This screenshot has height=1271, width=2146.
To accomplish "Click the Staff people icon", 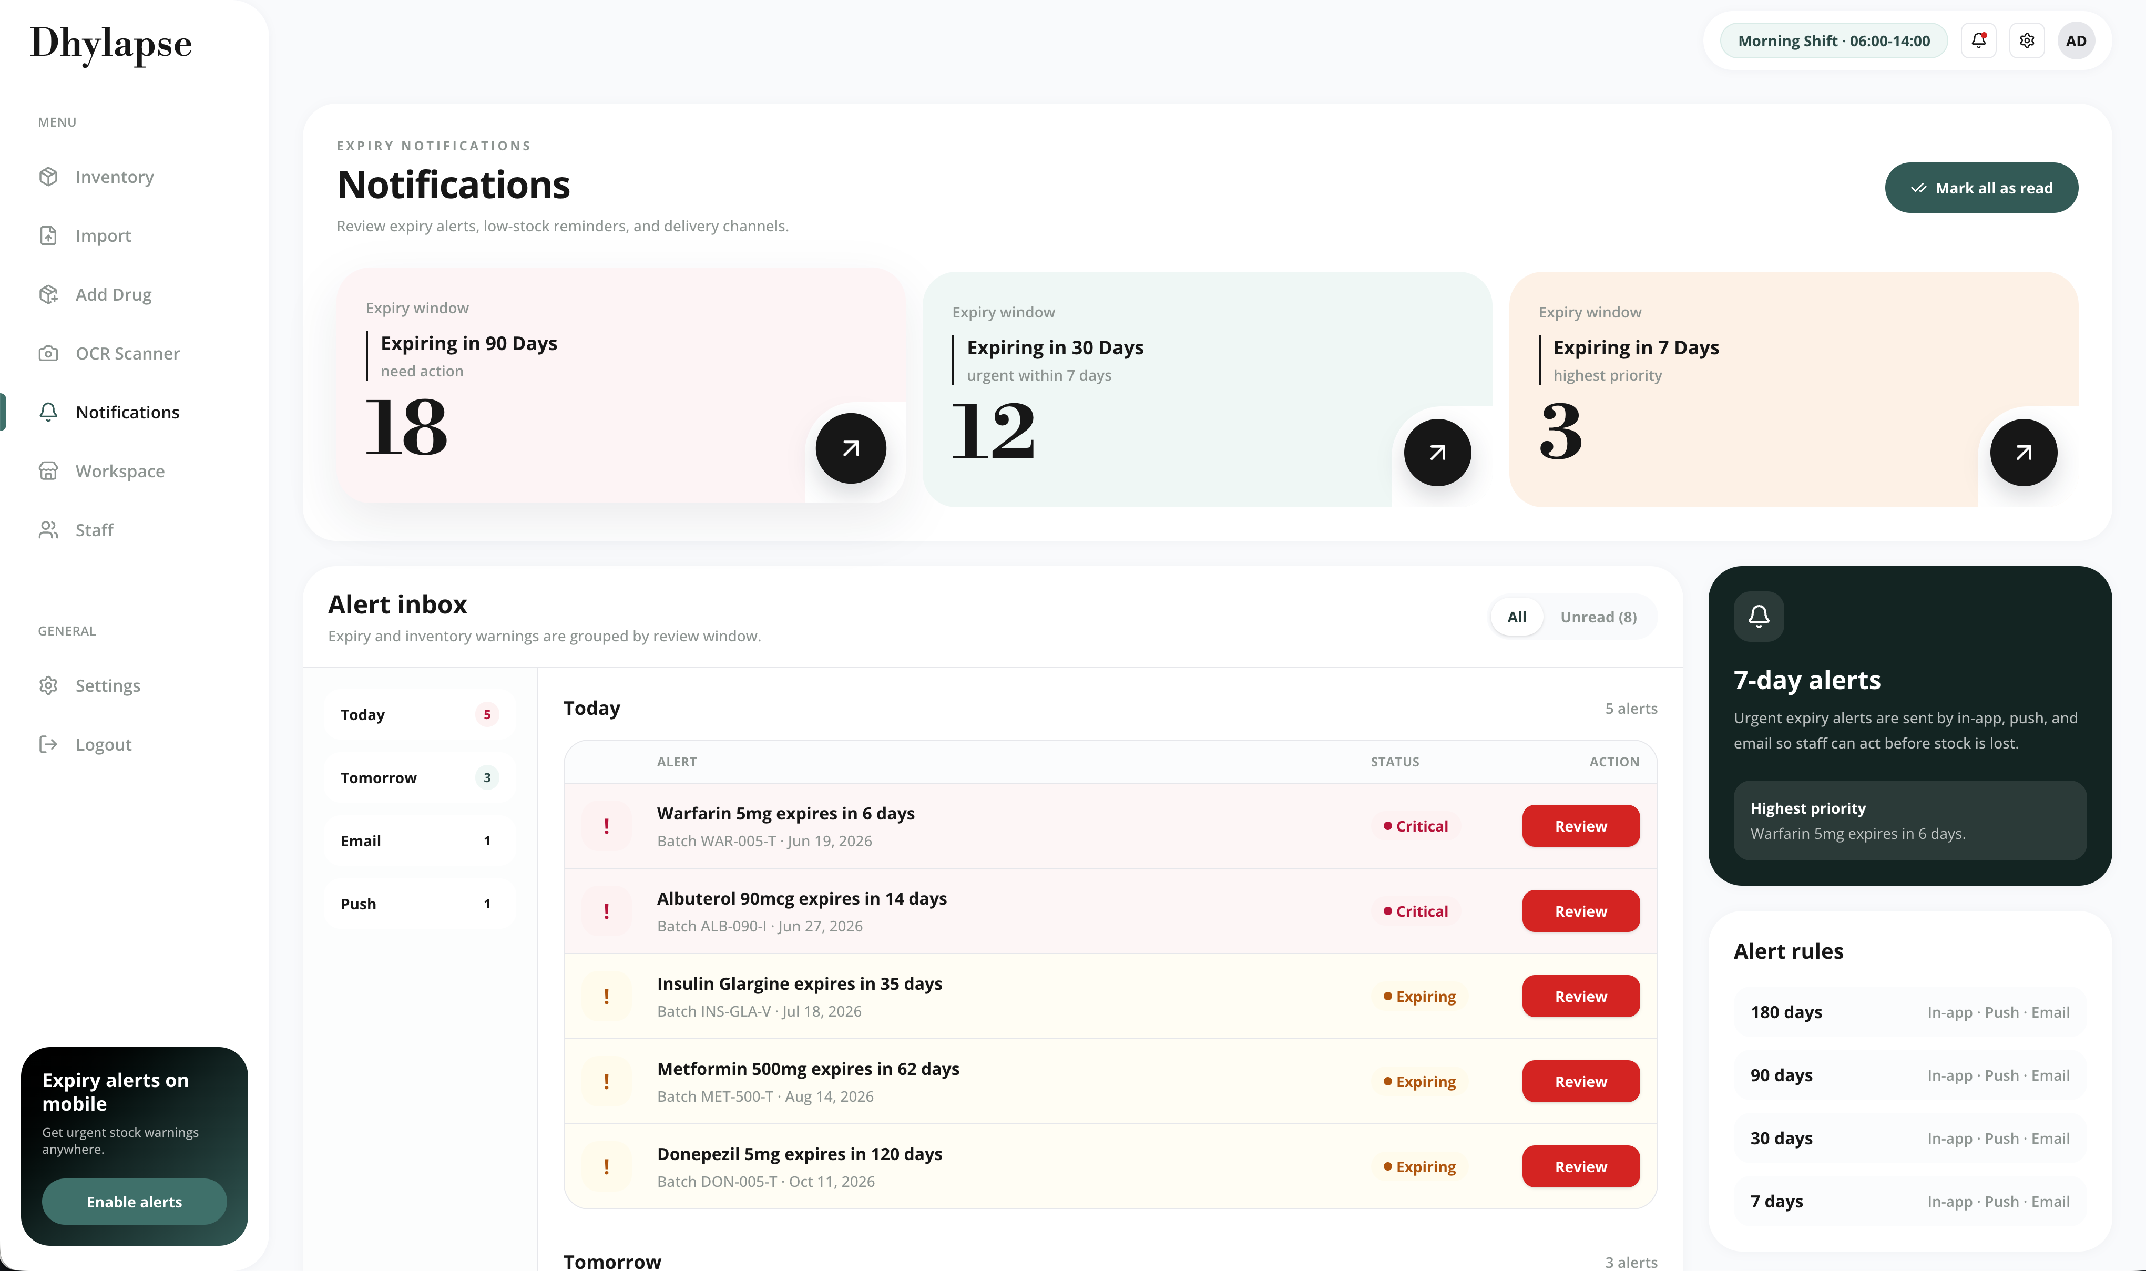I will (49, 530).
